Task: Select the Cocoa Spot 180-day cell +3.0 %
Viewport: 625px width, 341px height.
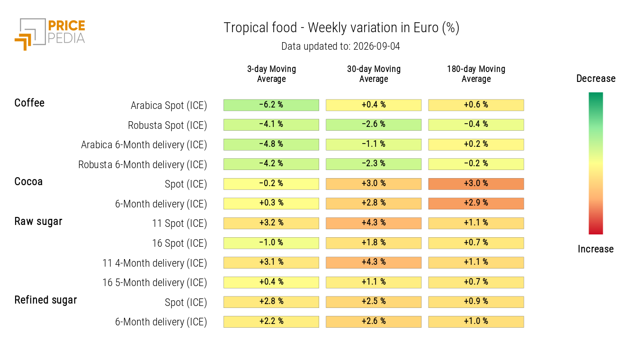Action: point(476,184)
